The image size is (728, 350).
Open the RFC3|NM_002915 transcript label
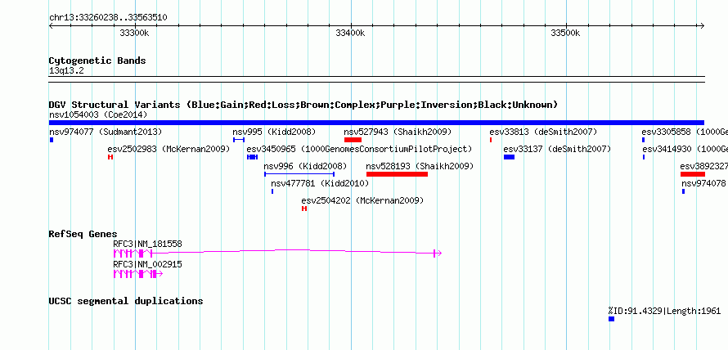point(147,265)
